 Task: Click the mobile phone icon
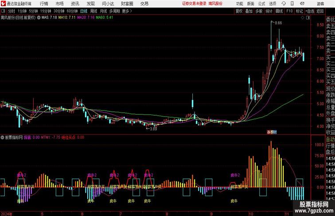pyautogui.click(x=292, y=4)
